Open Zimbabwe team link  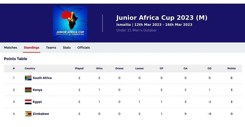(41, 114)
